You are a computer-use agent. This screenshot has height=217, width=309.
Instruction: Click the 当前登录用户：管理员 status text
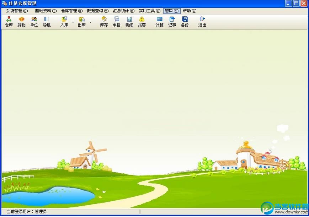click(27, 212)
